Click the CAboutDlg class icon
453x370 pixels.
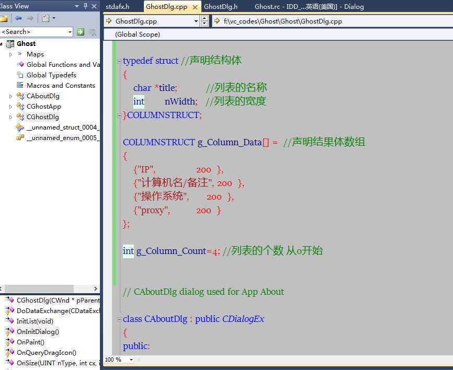(20, 96)
